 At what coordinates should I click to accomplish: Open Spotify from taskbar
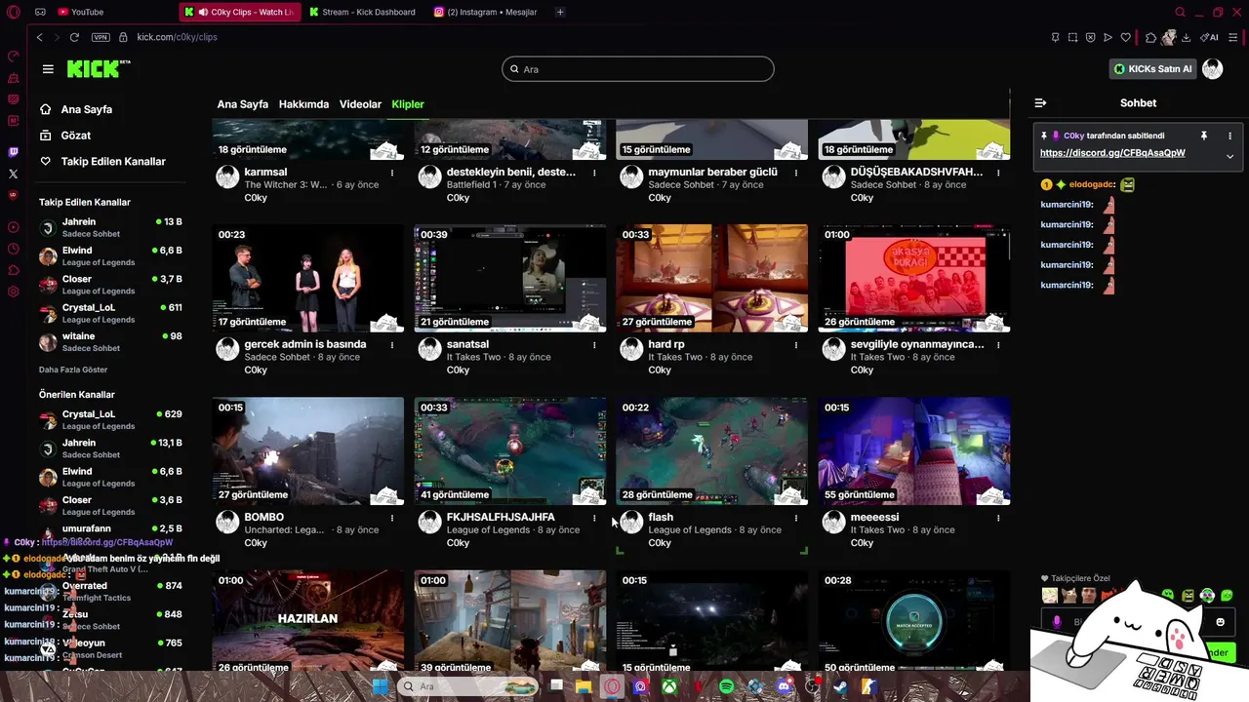click(726, 686)
